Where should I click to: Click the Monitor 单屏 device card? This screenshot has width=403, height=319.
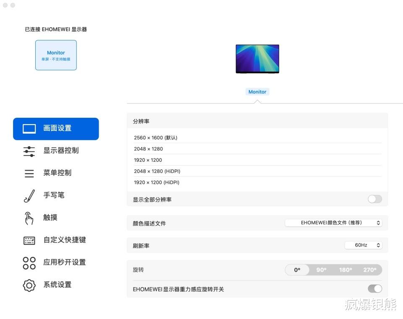click(56, 55)
